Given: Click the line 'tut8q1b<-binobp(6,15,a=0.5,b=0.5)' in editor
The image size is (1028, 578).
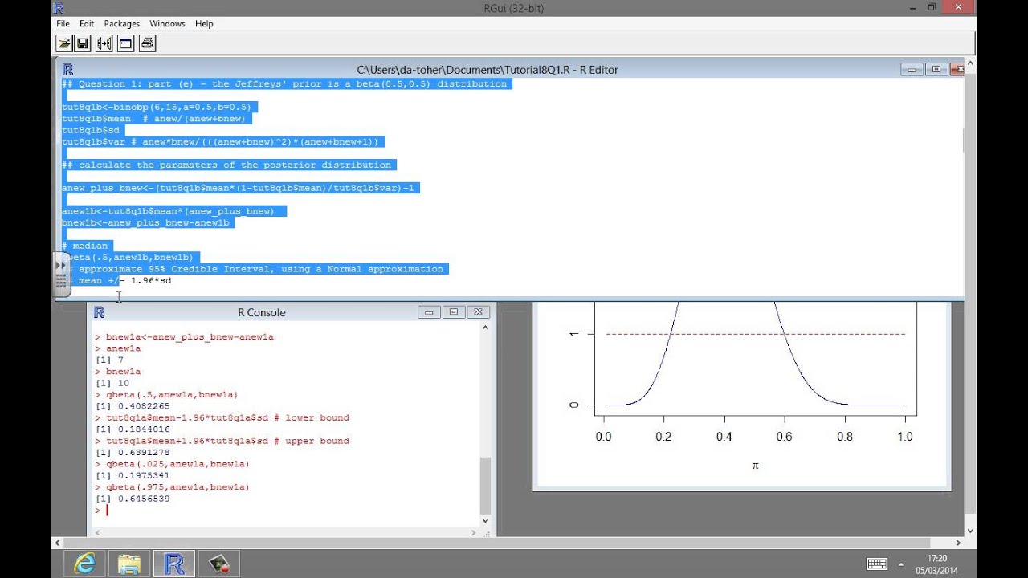Looking at the screenshot, I should coord(157,107).
